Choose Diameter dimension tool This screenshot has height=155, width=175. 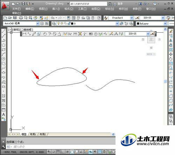(55, 34)
